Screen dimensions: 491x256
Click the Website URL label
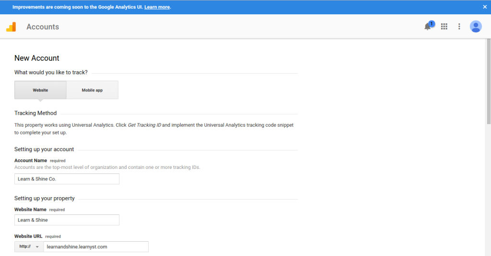[28, 236]
